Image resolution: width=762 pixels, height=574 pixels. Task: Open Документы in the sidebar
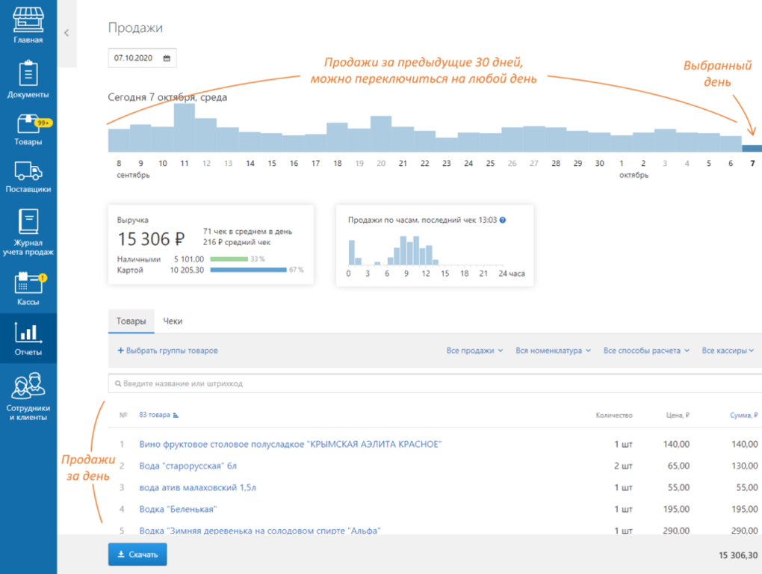pyautogui.click(x=28, y=80)
